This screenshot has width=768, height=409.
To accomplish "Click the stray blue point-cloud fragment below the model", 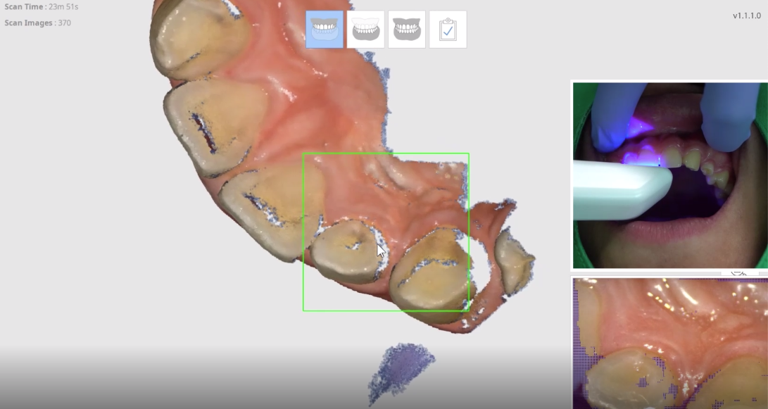I will pyautogui.click(x=401, y=373).
